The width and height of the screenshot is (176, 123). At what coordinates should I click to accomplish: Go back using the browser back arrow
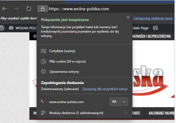point(5,9)
